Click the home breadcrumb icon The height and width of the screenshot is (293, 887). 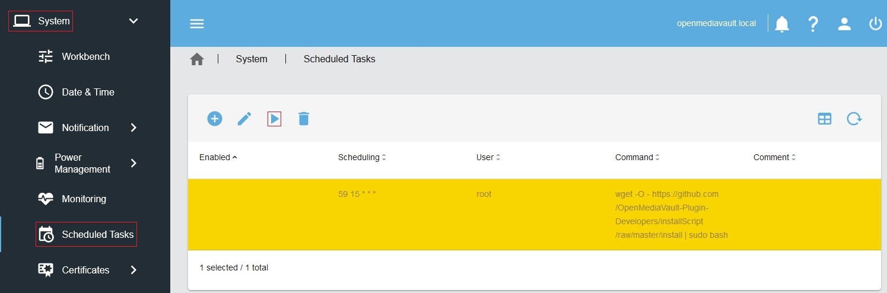coord(197,59)
